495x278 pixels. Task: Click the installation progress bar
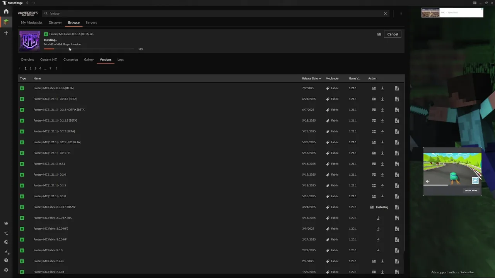point(89,49)
